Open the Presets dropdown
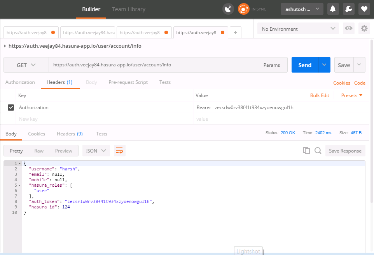The image size is (374, 255). click(x=351, y=95)
